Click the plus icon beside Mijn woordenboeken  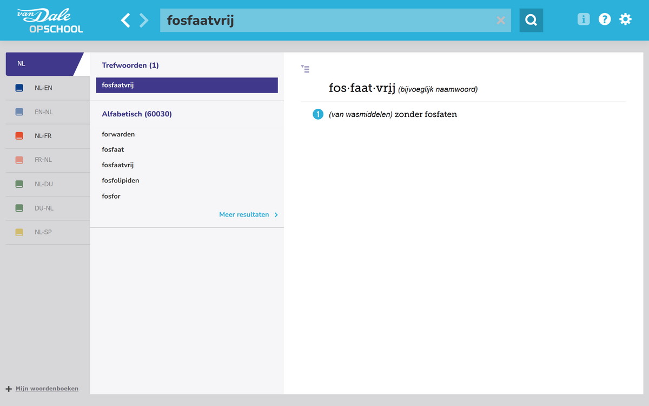point(9,389)
